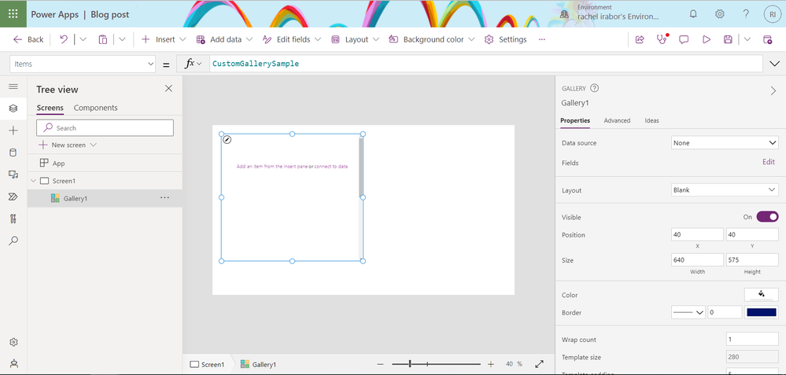
Task: Open Gallery1 more options ellipsis
Action: [x=164, y=198]
